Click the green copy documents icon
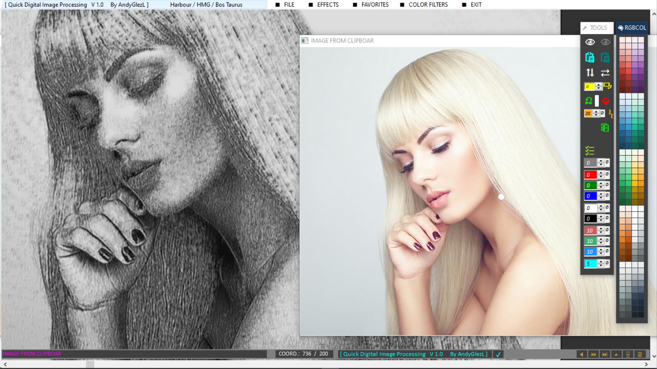 [605, 128]
